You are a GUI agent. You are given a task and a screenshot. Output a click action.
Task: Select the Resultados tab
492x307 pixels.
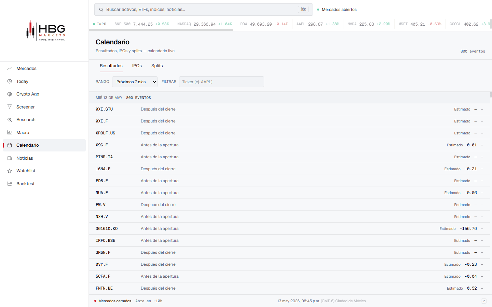pyautogui.click(x=111, y=66)
